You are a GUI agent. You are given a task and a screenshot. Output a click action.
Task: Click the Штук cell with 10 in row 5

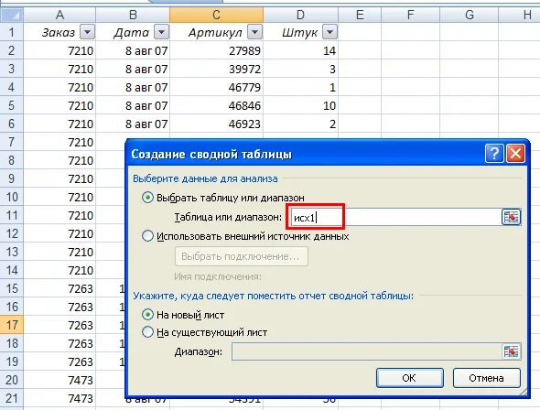[300, 105]
